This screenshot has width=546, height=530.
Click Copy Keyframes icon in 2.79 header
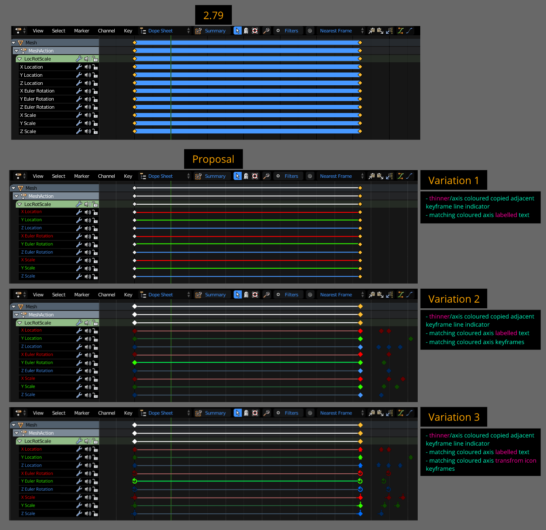(x=372, y=31)
